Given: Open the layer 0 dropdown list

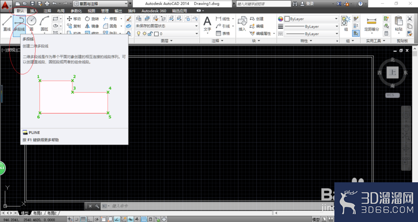Looking at the screenshot, I should point(167,33).
